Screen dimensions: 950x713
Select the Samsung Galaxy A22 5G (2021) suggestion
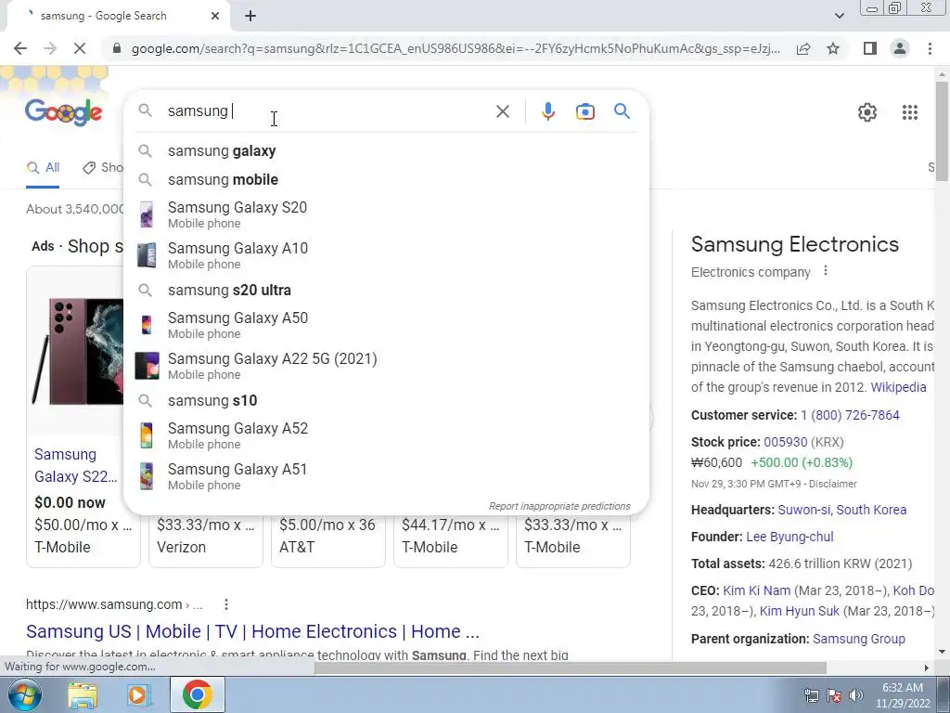(386, 366)
